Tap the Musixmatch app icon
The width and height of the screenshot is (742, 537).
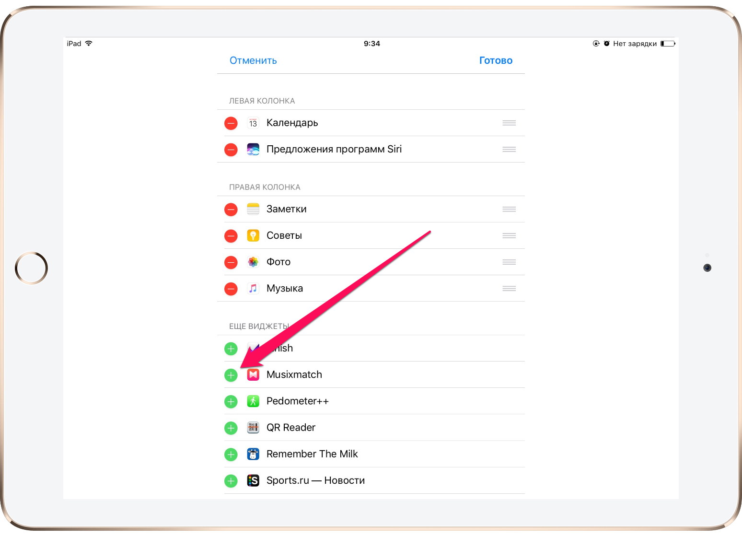(x=253, y=374)
